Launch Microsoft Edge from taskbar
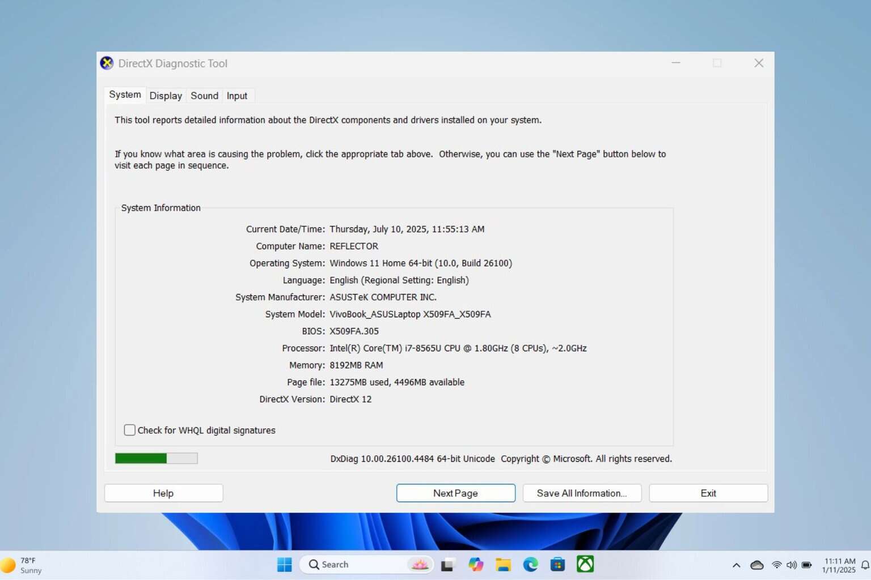Image resolution: width=871 pixels, height=580 pixels. (x=530, y=564)
